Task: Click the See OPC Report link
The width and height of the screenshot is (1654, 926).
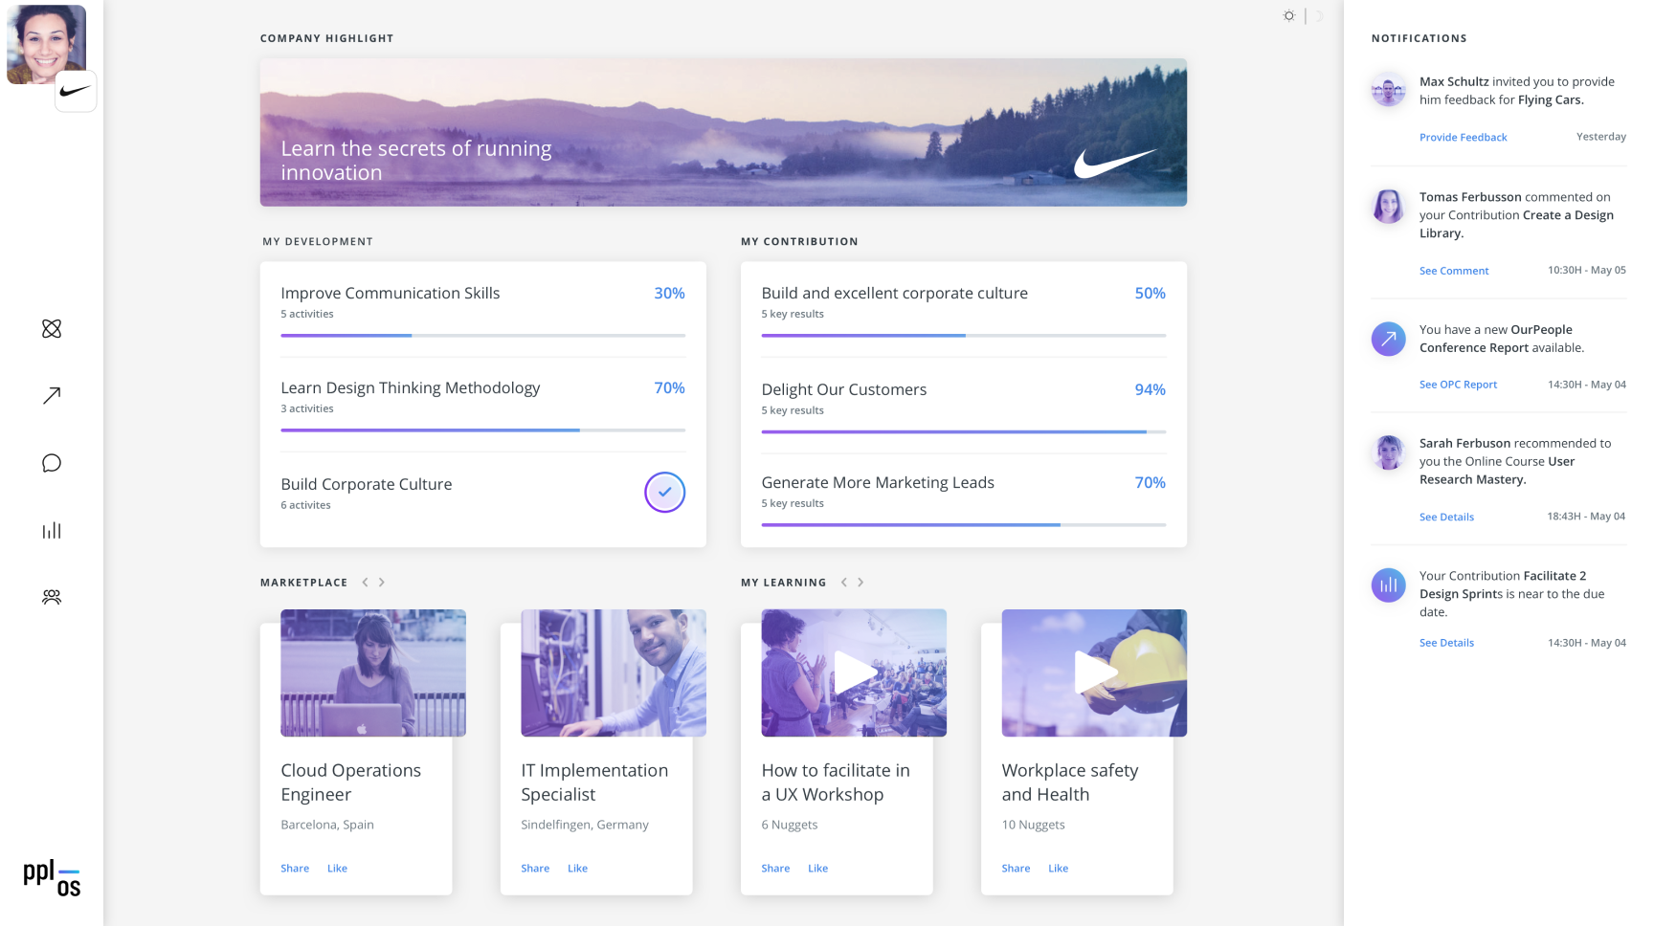Action: click(1458, 385)
